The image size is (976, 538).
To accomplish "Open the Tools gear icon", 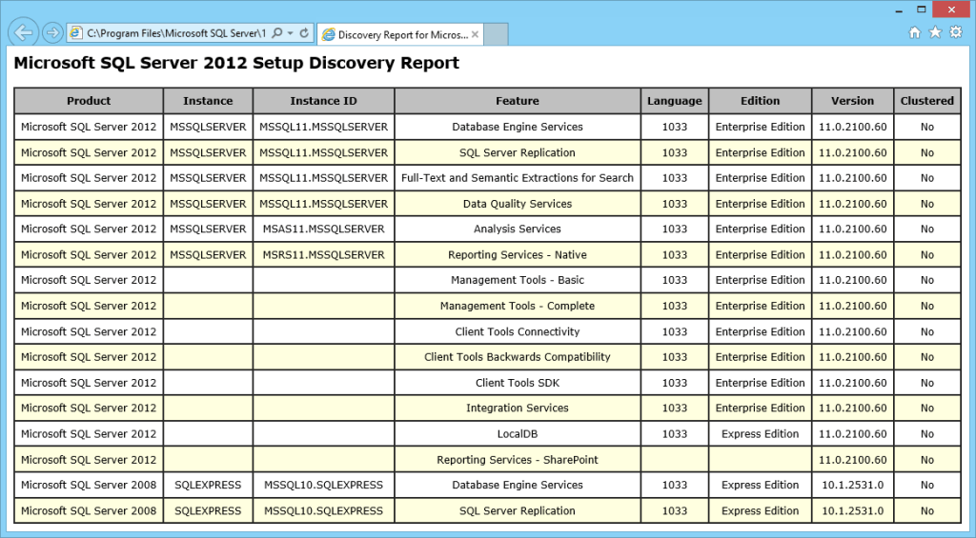I will tap(956, 32).
